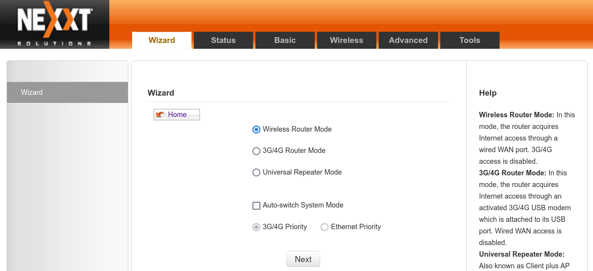Click the Nexxt Solutions logo

[54, 24]
